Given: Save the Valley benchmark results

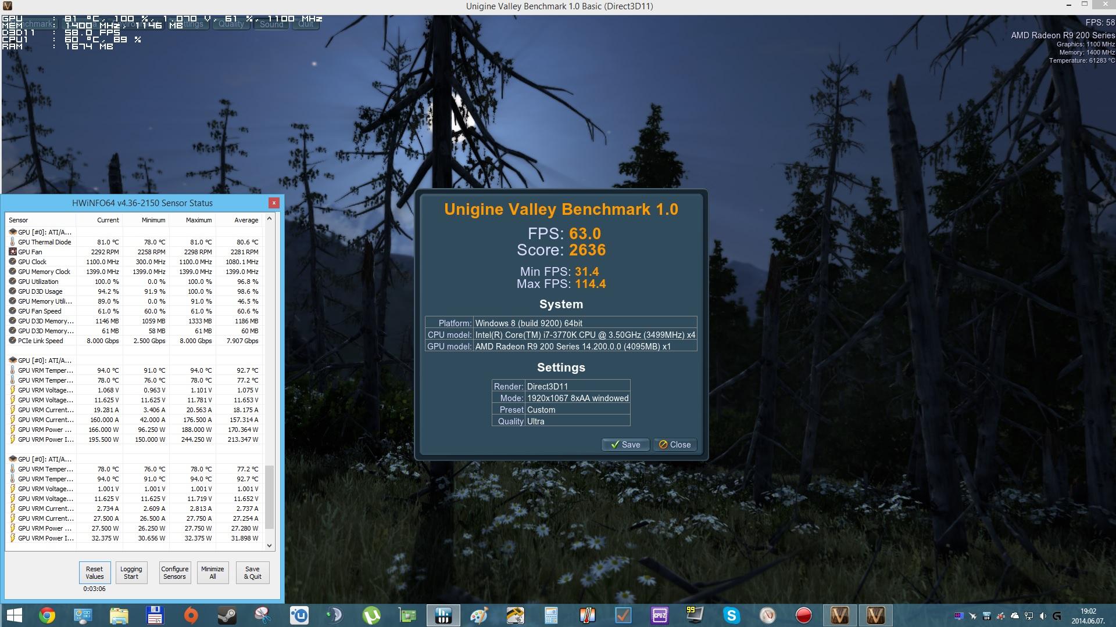Looking at the screenshot, I should tap(625, 445).
